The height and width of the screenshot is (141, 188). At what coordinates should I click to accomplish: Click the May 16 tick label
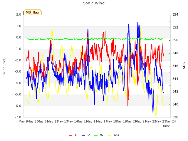click(x=92, y=121)
